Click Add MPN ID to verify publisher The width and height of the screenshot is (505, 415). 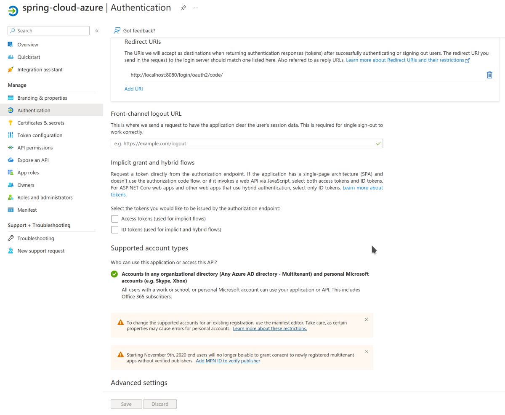click(228, 361)
